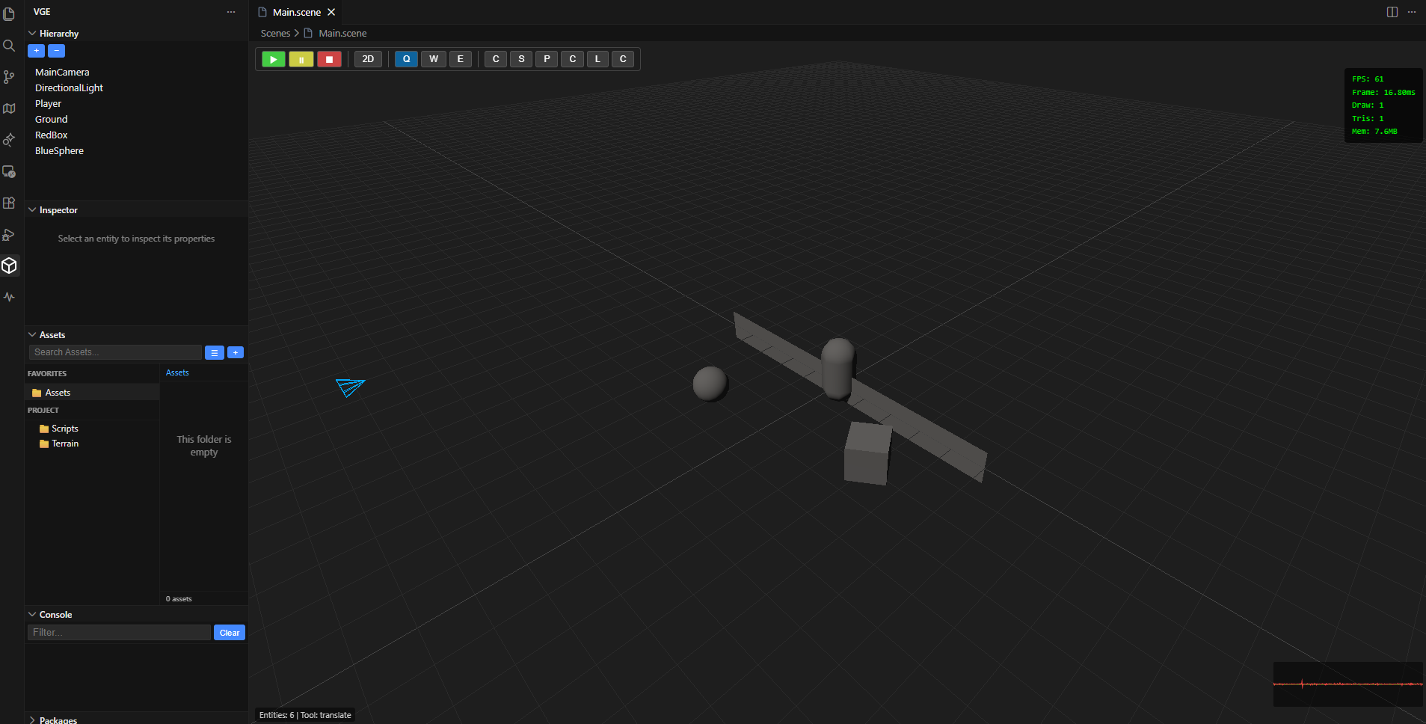Stop the scene with red stop button

(329, 59)
